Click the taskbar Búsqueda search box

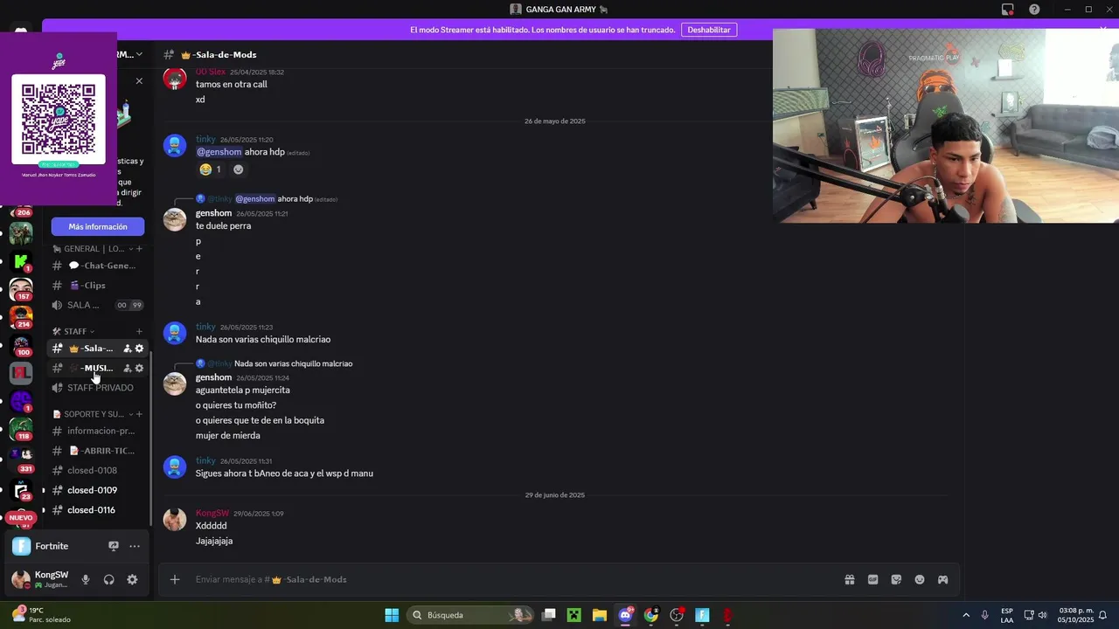coord(472,615)
